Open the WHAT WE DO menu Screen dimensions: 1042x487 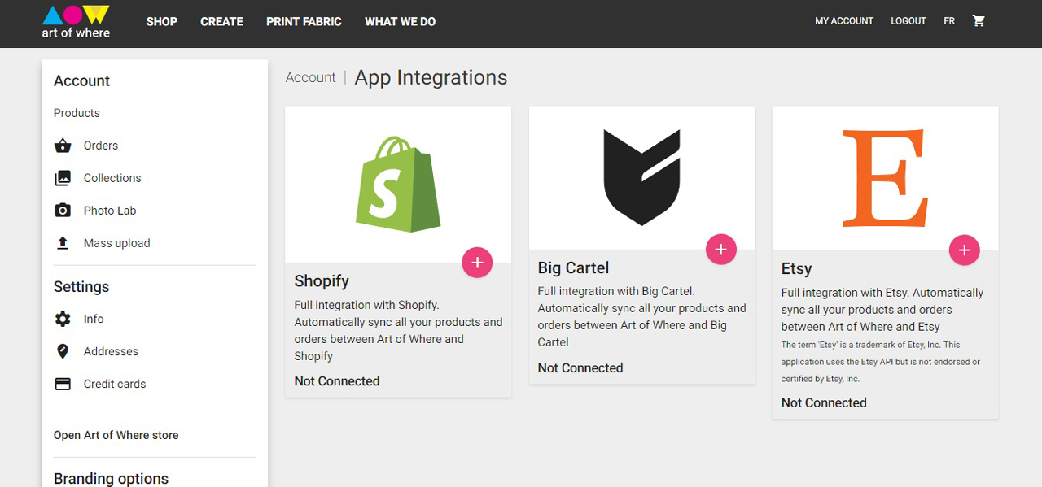[401, 22]
